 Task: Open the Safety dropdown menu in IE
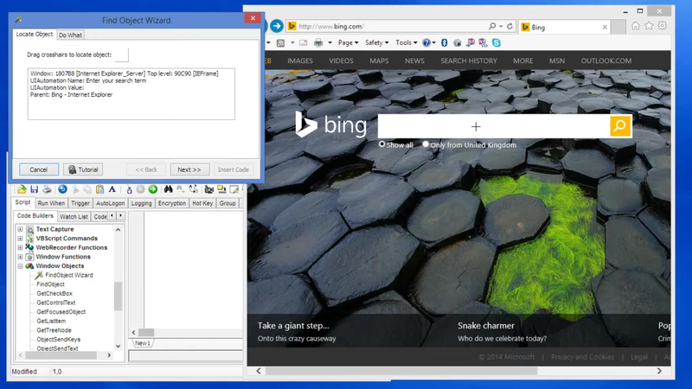376,42
